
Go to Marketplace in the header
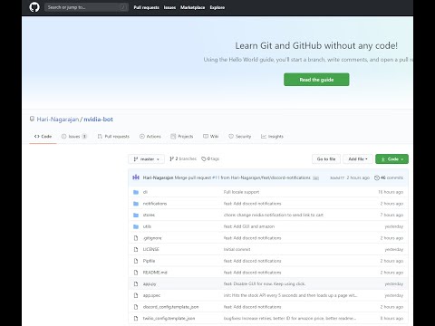point(193,7)
